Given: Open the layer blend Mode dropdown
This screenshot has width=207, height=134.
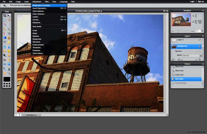Looking at the screenshot, I should click(193, 55).
